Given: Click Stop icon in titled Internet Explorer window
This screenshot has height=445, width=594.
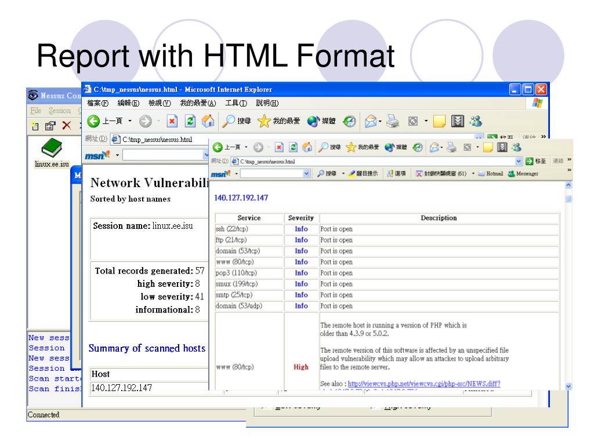Looking at the screenshot, I should point(172,121).
